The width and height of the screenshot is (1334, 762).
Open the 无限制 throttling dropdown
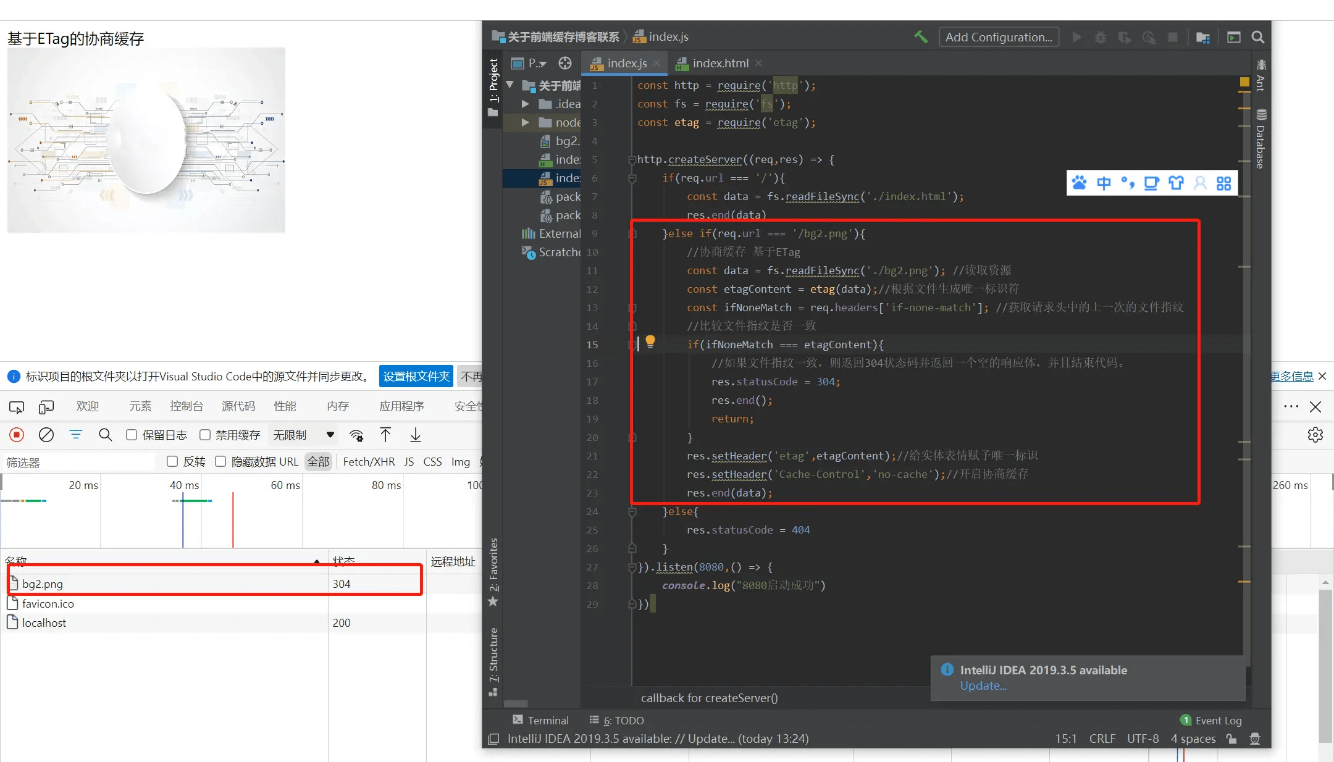(x=304, y=435)
